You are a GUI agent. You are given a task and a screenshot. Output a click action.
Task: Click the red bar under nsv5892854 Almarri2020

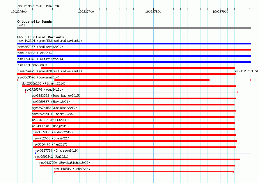click(x=133, y=117)
